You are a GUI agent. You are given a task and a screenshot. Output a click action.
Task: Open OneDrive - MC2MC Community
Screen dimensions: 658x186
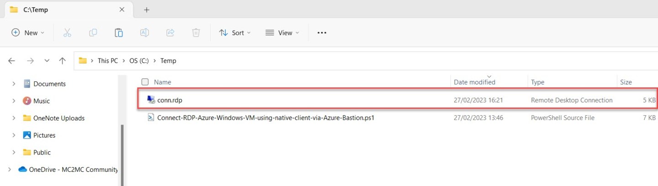[73, 170]
